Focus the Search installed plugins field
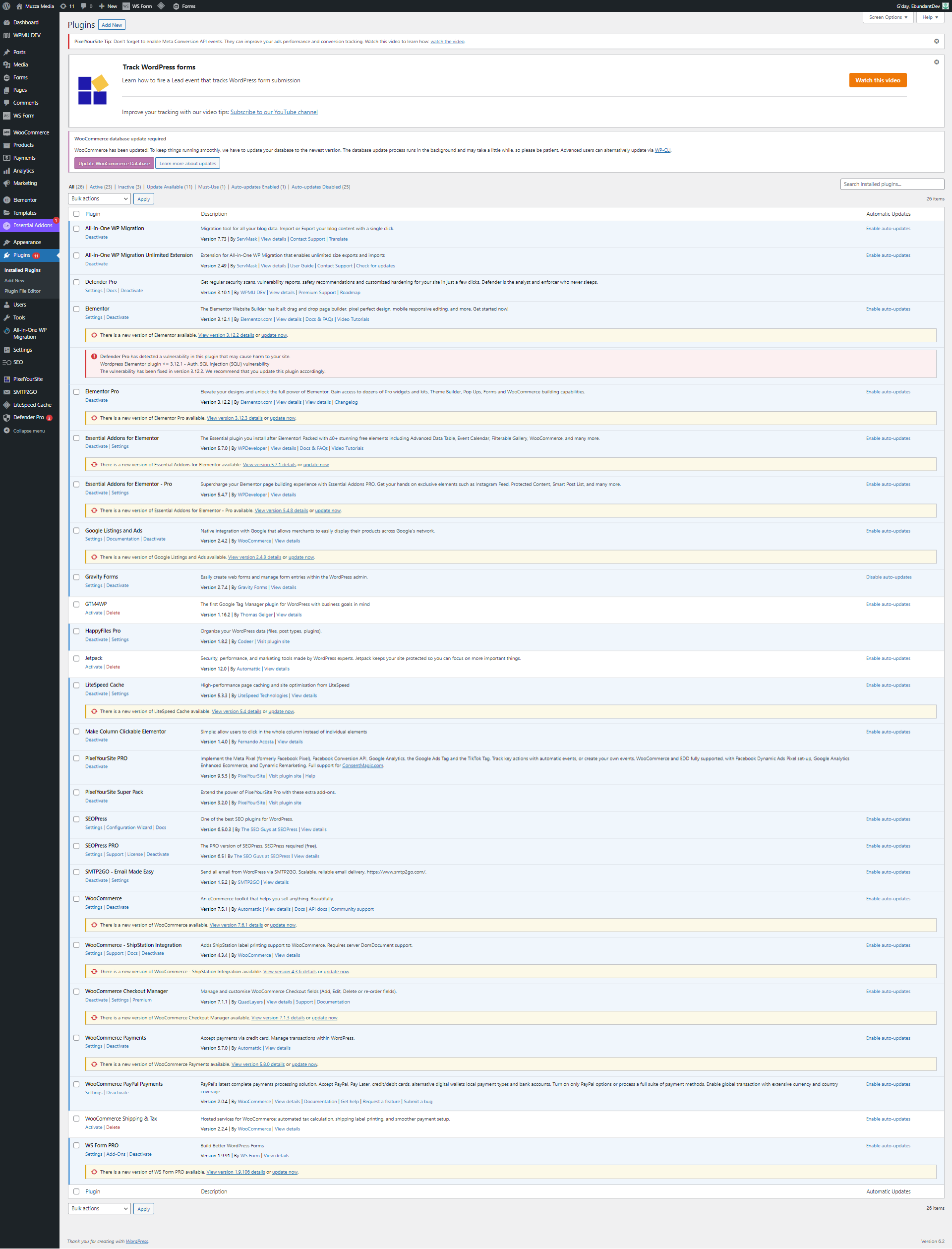The width and height of the screenshot is (952, 1249). click(892, 184)
